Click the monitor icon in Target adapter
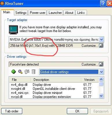The width and height of the screenshot is (112, 115). pyautogui.click(x=13, y=30)
